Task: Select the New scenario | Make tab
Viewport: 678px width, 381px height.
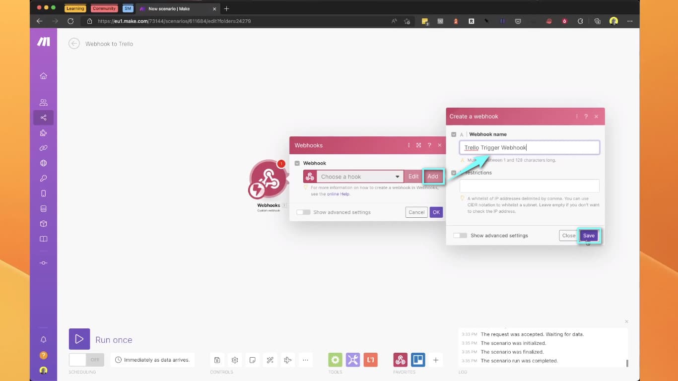Action: click(x=177, y=8)
